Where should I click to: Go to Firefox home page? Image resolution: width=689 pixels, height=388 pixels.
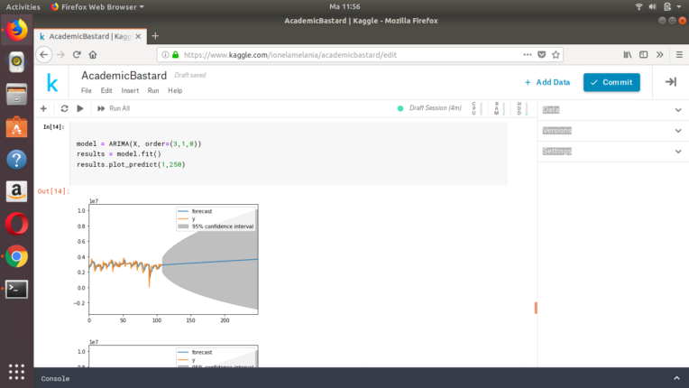[x=93, y=54]
